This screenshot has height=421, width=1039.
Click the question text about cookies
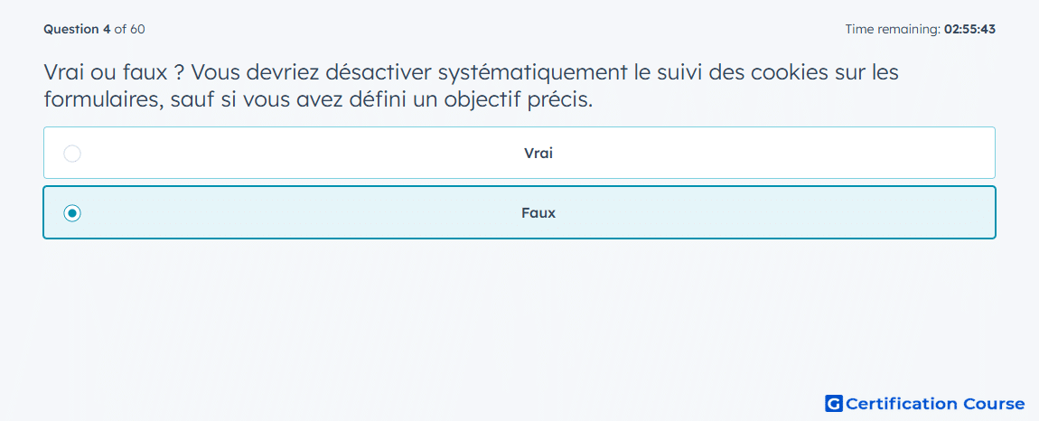(x=471, y=86)
